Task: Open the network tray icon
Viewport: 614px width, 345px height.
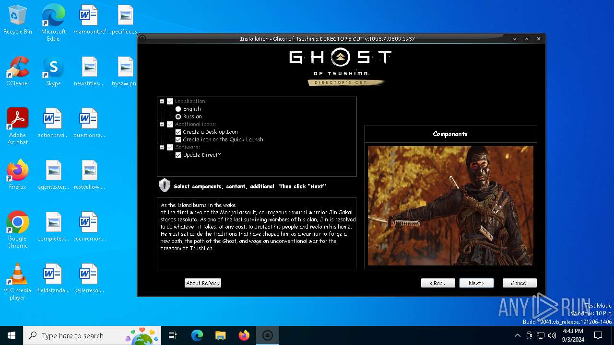Action: (x=541, y=335)
